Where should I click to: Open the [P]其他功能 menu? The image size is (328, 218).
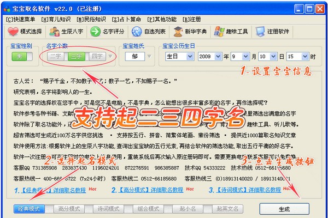point(162,20)
